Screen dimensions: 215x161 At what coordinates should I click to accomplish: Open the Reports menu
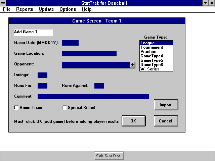25,9
